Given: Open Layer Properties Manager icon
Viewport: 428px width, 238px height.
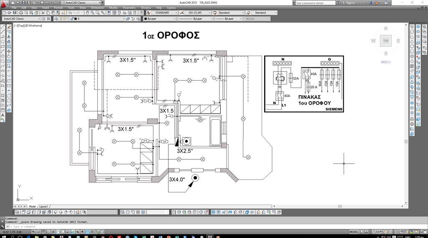Looking at the screenshot, I should (x=56, y=18).
